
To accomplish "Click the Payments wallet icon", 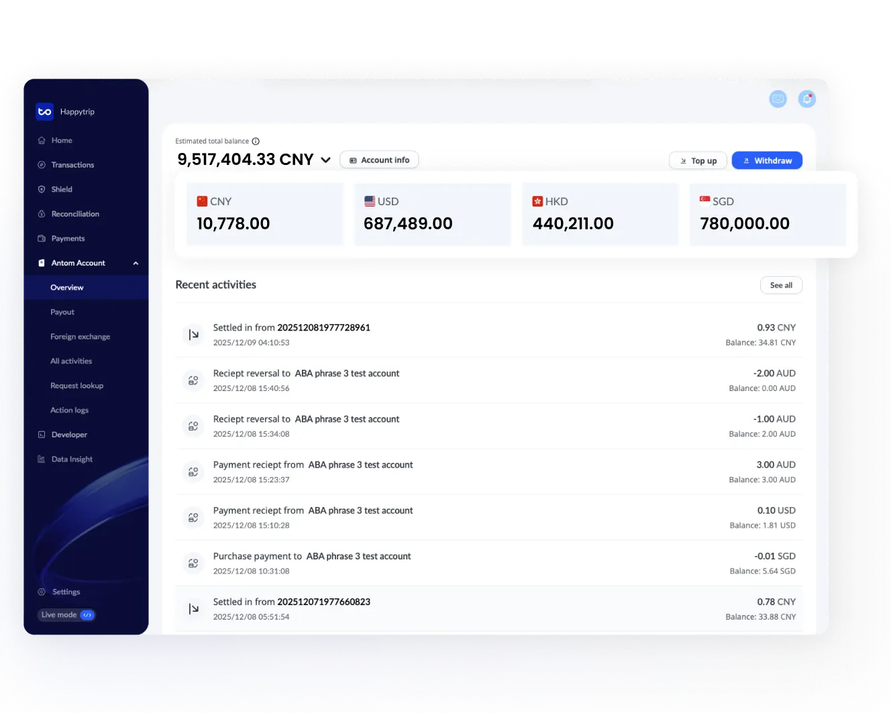I will click(42, 239).
